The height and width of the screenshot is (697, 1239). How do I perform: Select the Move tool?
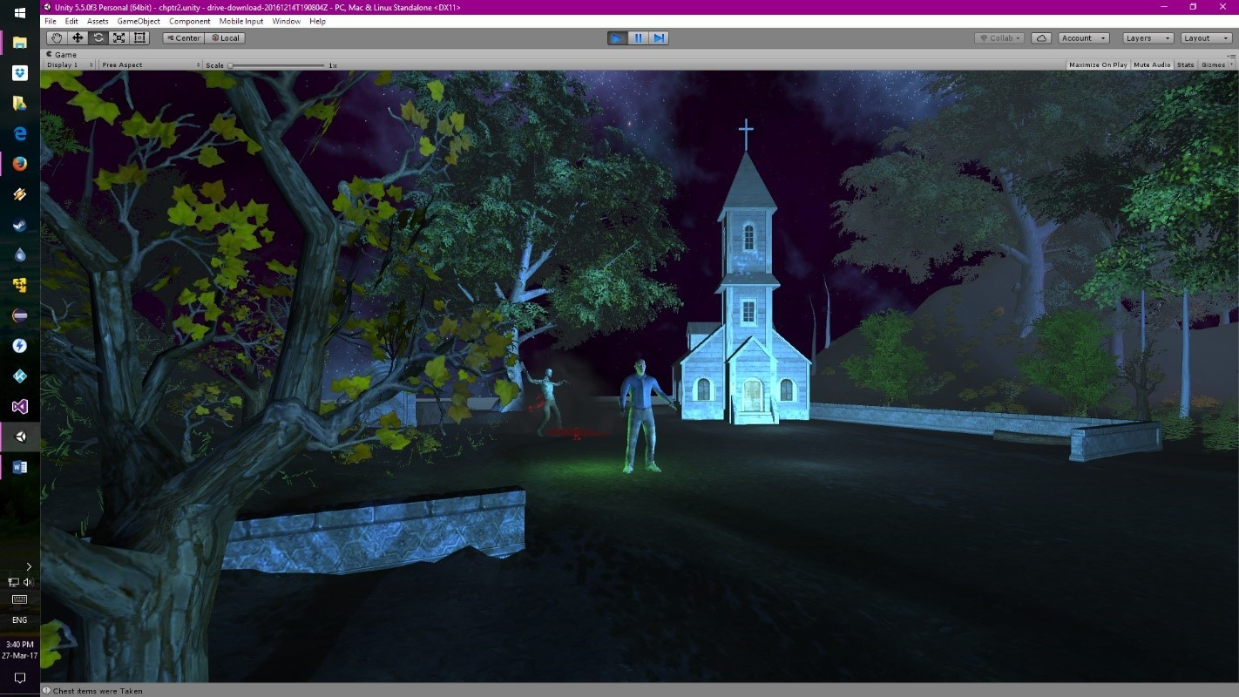[78, 38]
